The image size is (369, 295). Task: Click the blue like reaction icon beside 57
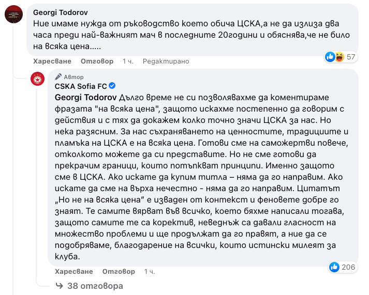point(330,57)
